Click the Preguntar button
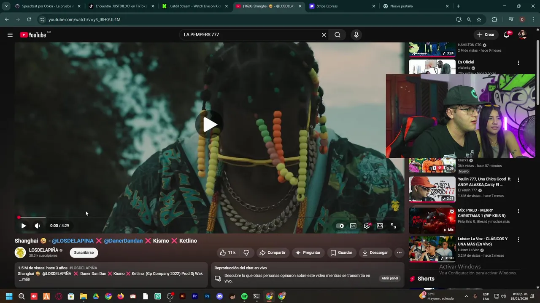540x303 pixels. coord(308,252)
